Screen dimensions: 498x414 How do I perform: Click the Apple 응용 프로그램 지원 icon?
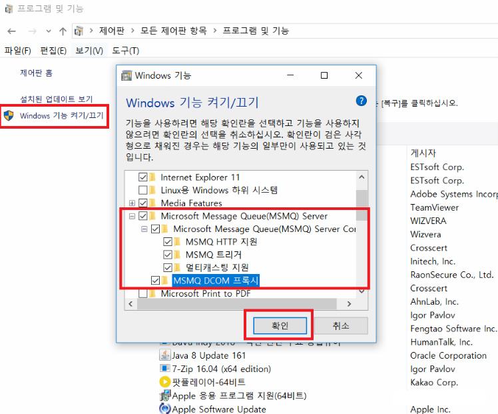165,395
